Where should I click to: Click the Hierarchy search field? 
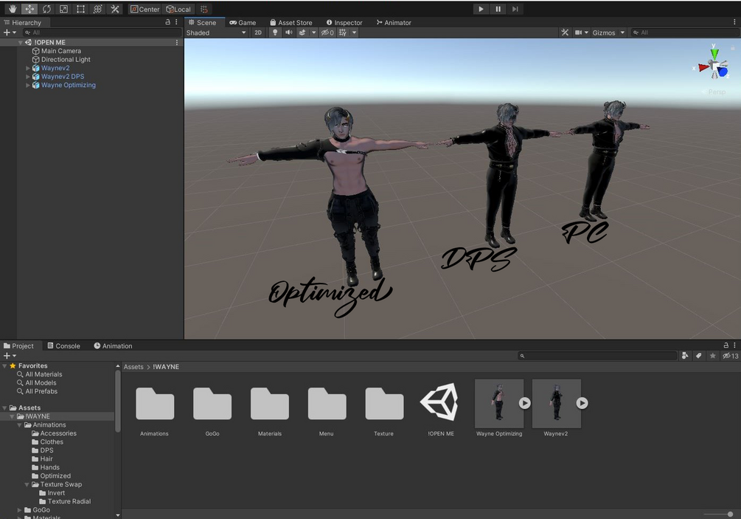(102, 32)
